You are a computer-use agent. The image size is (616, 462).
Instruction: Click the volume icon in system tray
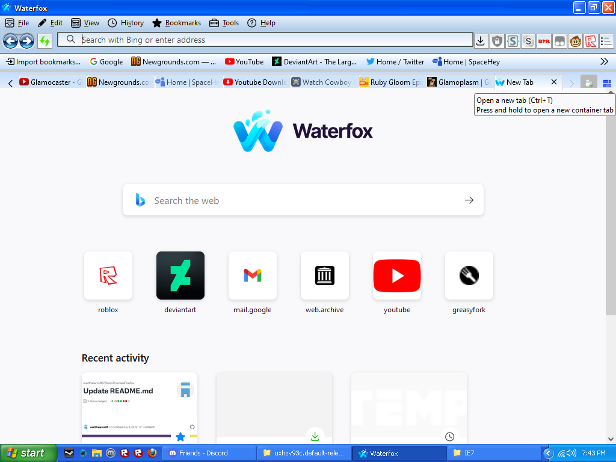coord(571,454)
